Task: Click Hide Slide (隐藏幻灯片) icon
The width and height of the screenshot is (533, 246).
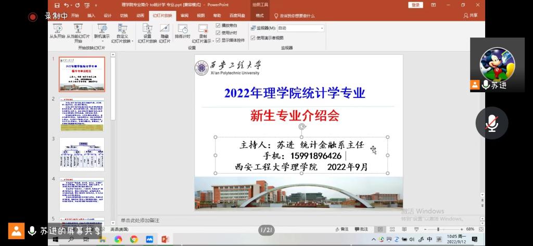Action: coord(164,29)
